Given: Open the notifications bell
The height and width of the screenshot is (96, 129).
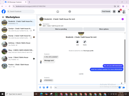Looking at the screenshot, I should 119,12.
